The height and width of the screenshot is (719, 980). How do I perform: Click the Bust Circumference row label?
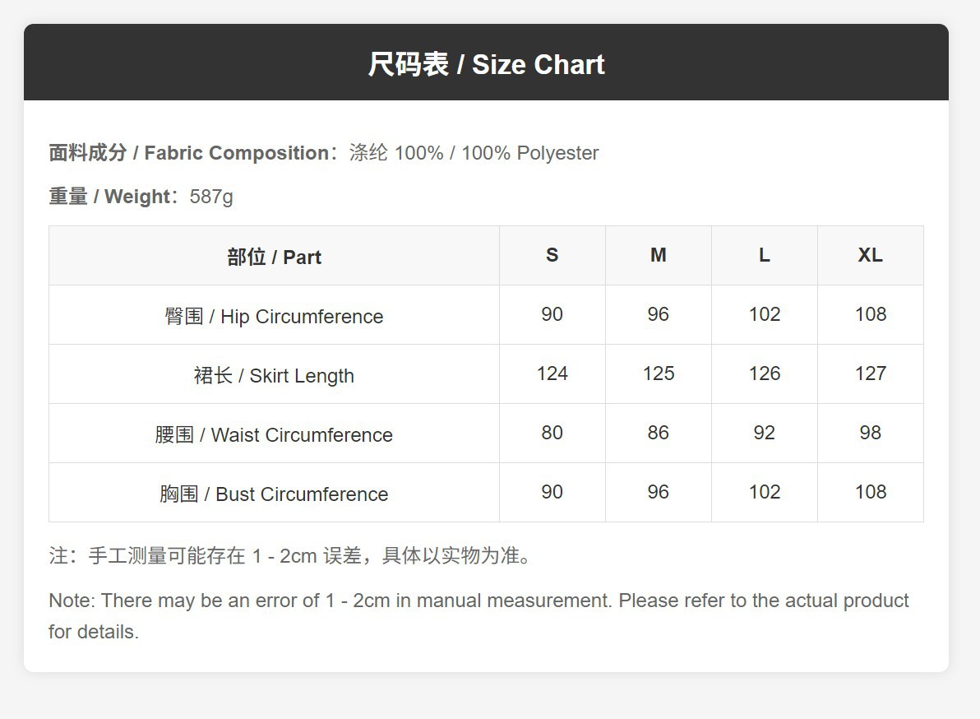[x=274, y=494]
